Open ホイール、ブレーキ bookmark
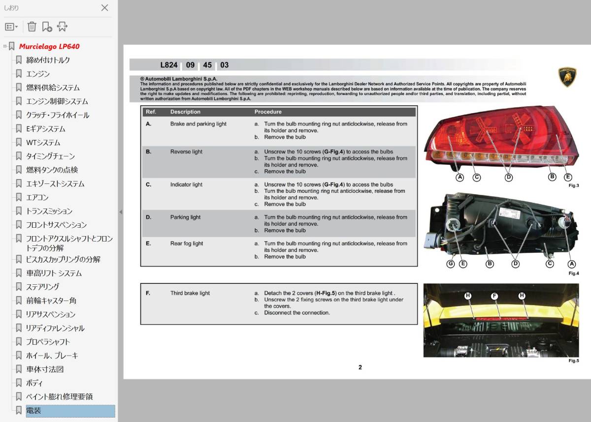This screenshot has width=591, height=422. click(52, 356)
